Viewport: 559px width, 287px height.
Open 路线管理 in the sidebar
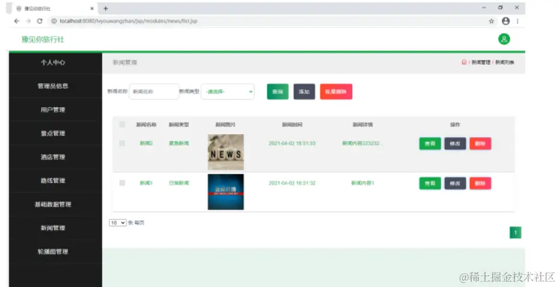click(x=53, y=181)
